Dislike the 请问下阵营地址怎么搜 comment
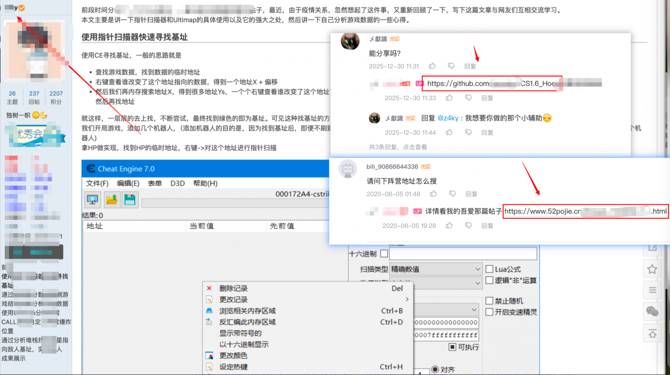 click(x=452, y=194)
